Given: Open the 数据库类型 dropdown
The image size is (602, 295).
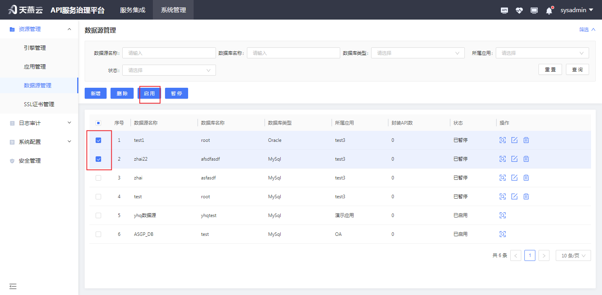Looking at the screenshot, I should point(417,52).
